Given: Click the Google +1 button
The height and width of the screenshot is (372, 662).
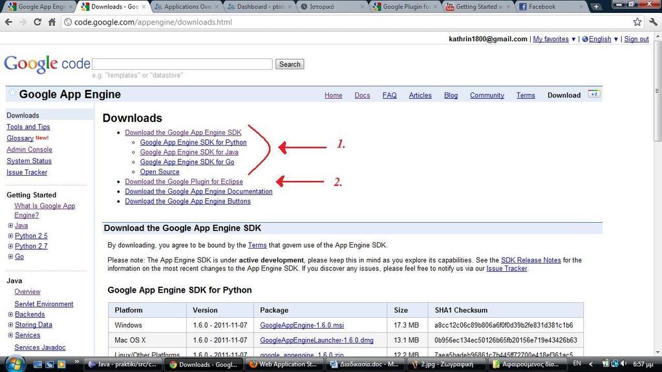Looking at the screenshot, I should 593,94.
